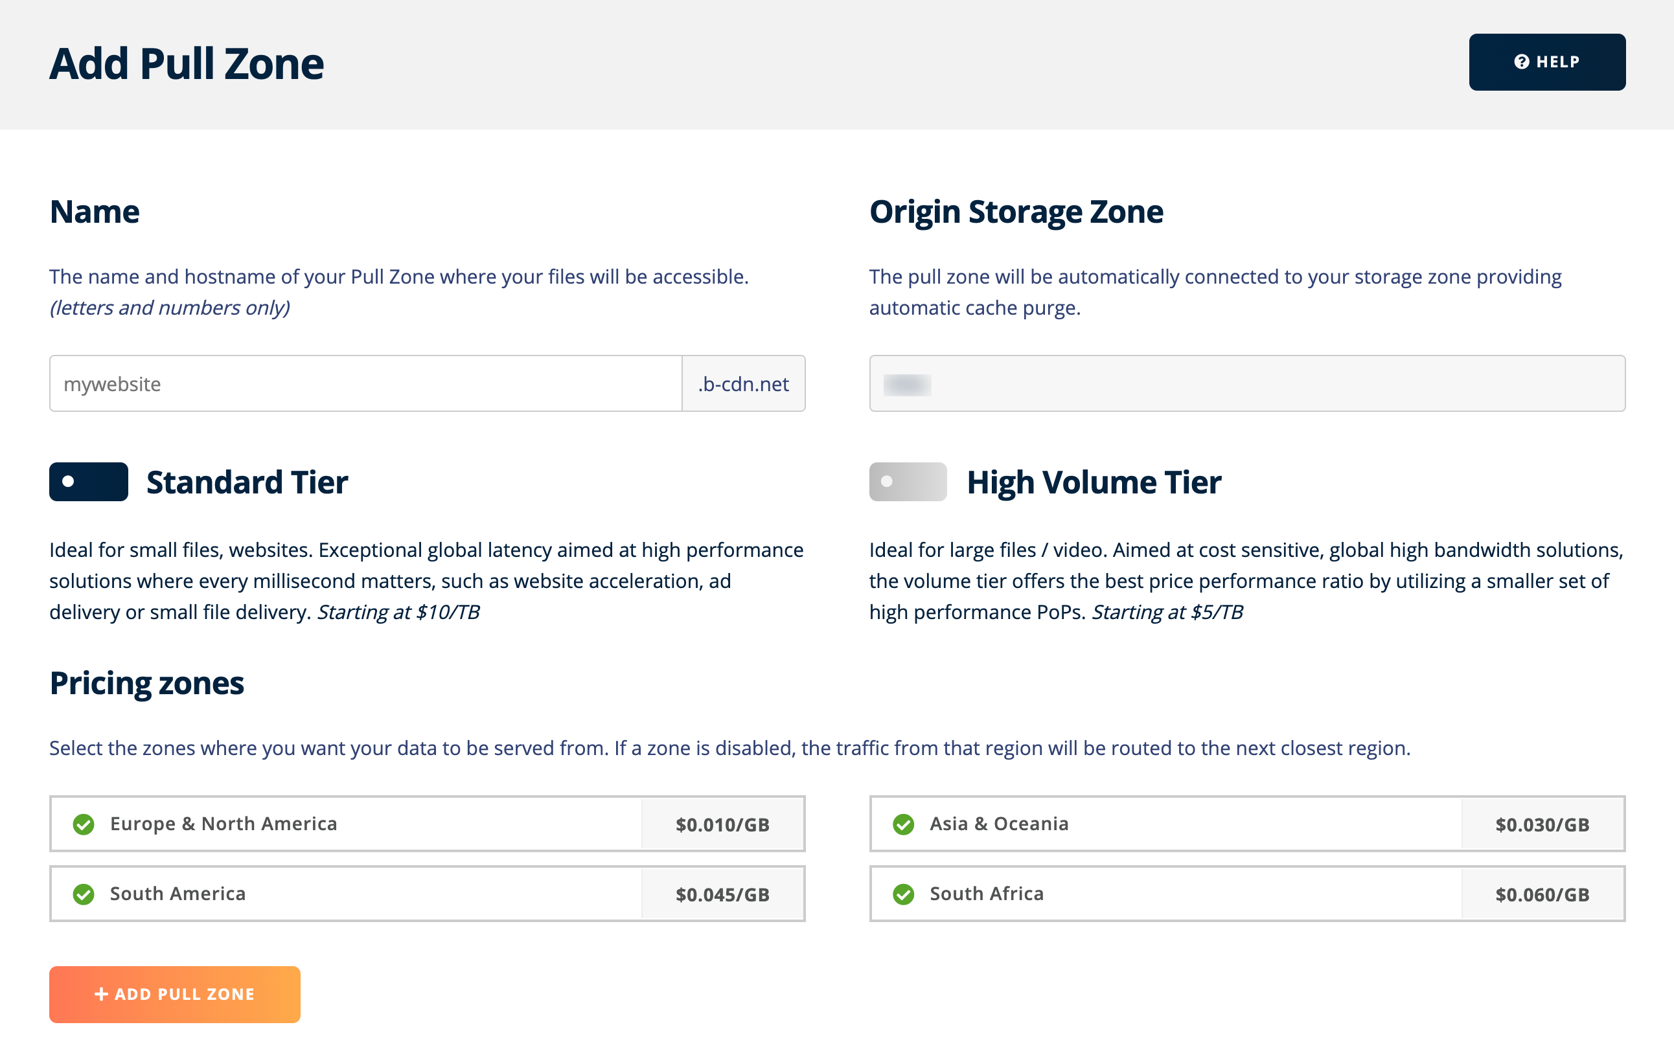Click the question mark icon in HELP
This screenshot has height=1062, width=1674.
[x=1521, y=62]
